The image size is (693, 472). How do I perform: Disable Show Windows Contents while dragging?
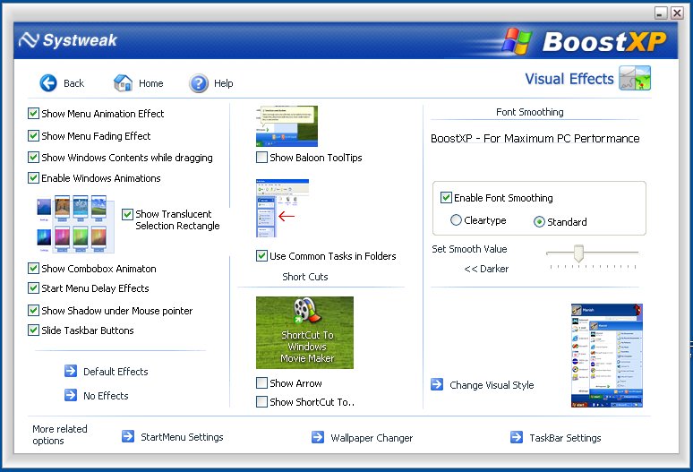point(33,158)
